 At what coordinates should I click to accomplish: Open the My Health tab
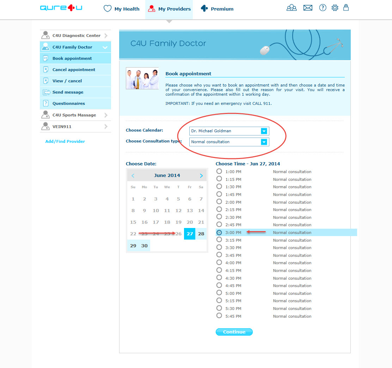click(122, 9)
